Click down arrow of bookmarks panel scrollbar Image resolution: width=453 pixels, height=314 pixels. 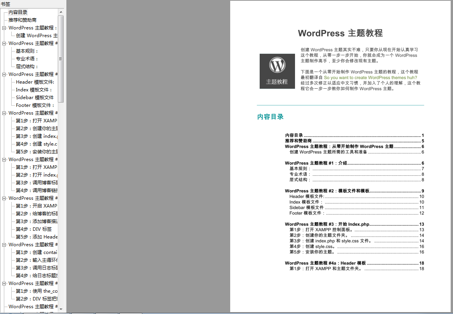[x=61, y=309]
